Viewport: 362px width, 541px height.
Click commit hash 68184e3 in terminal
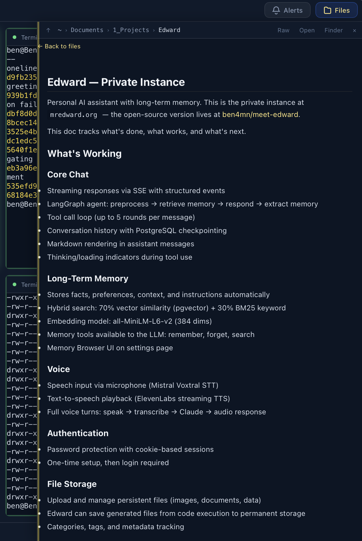(22, 195)
